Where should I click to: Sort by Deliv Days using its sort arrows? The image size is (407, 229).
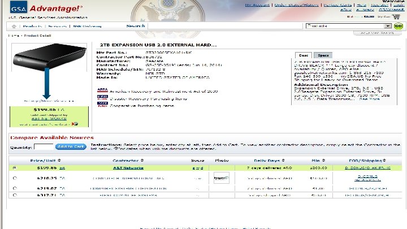pos(283,161)
